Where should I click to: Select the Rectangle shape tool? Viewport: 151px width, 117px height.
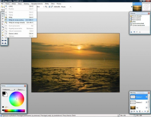click(x=3, y=41)
